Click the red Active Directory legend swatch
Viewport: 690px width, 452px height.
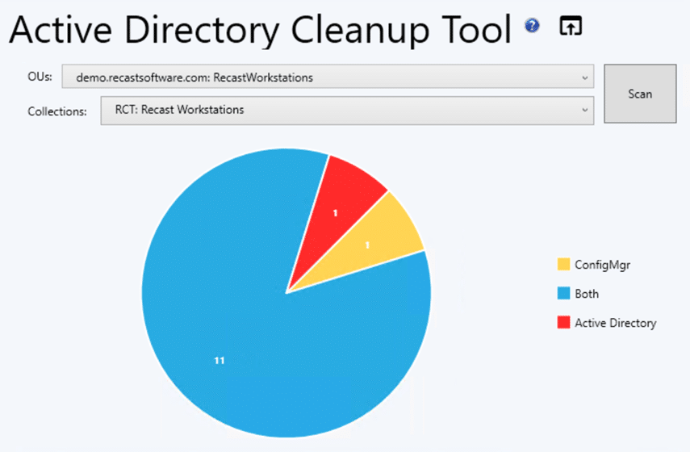tap(563, 323)
